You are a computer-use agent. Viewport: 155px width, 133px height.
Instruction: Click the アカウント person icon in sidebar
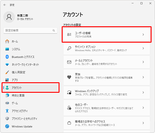click(x=7, y=88)
